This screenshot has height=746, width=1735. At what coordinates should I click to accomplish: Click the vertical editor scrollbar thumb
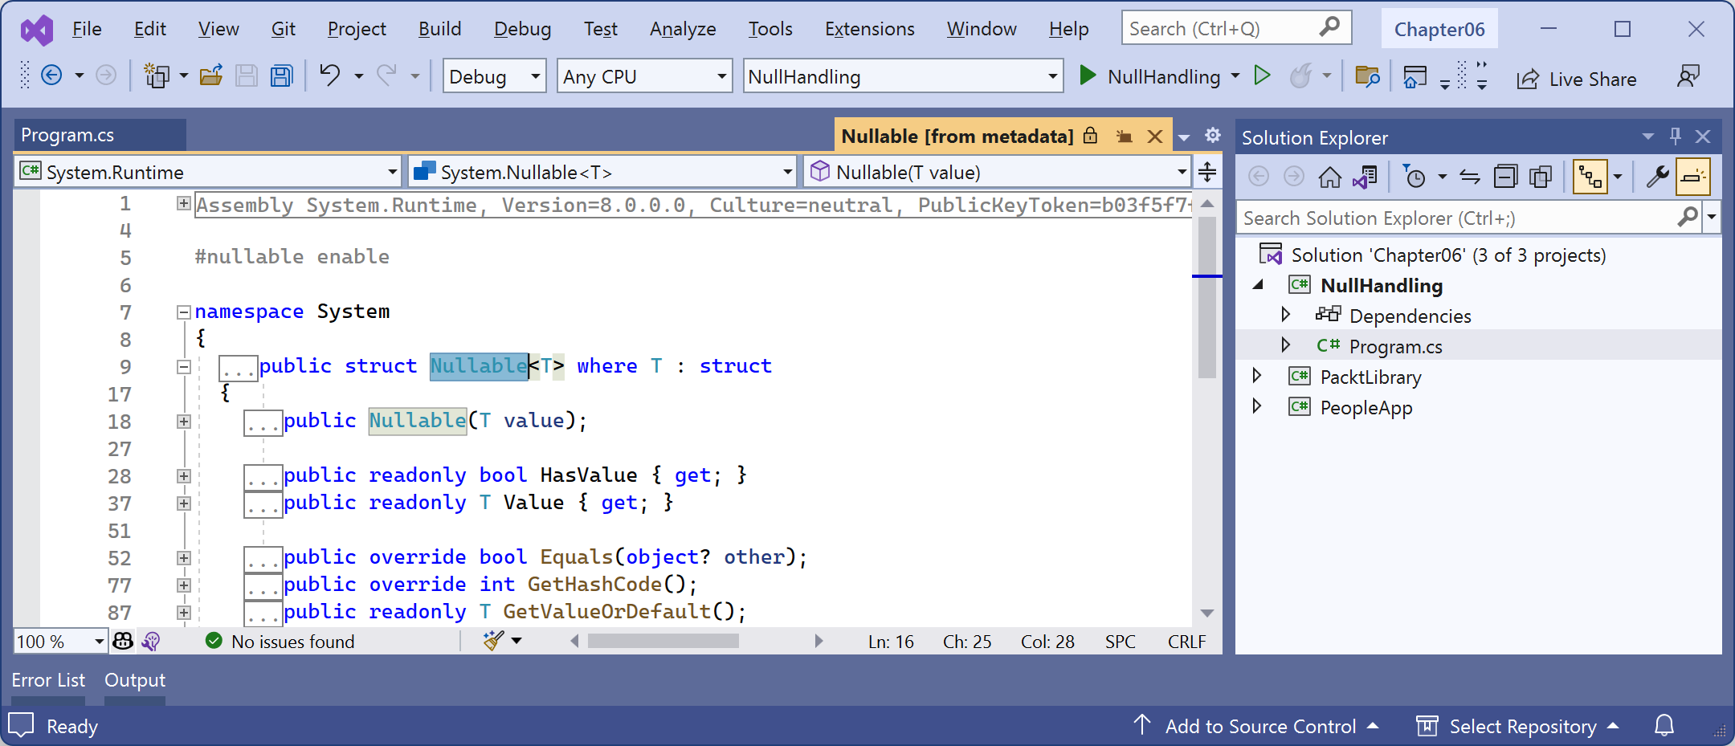point(1206,297)
